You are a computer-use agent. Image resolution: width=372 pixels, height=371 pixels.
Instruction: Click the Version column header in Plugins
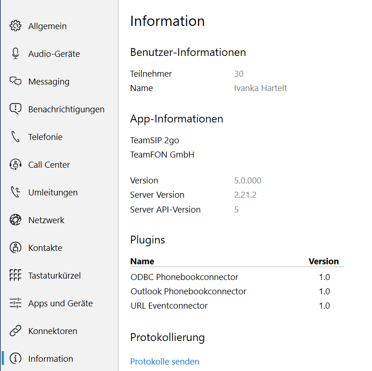coord(323,261)
